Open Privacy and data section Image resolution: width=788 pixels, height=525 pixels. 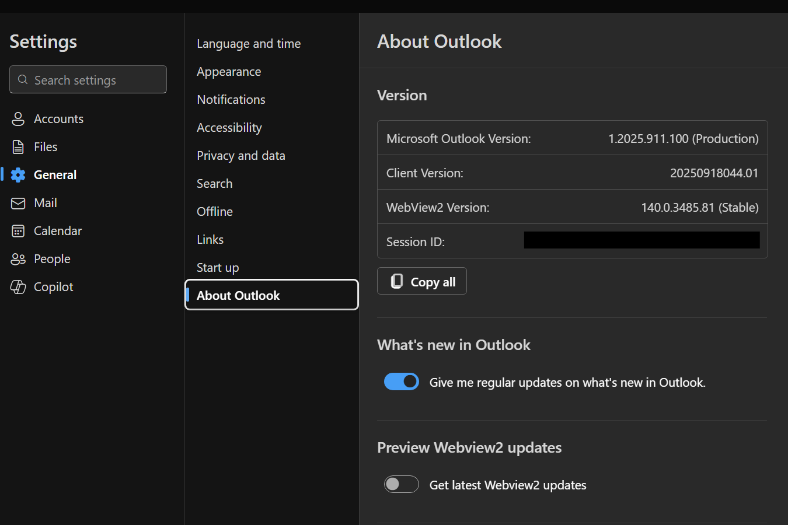coord(241,156)
